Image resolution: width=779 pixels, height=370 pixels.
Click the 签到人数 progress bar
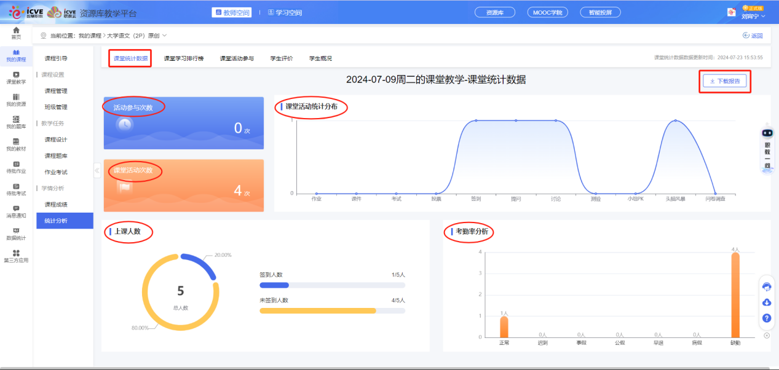[x=332, y=285]
